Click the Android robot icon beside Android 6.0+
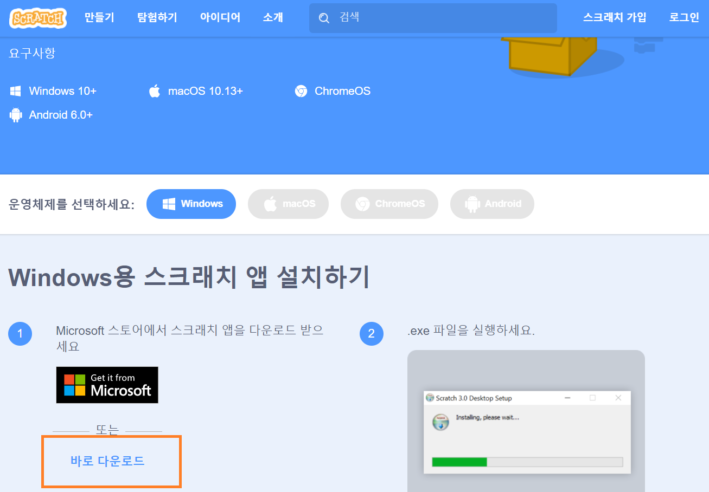709x492 pixels. tap(16, 115)
